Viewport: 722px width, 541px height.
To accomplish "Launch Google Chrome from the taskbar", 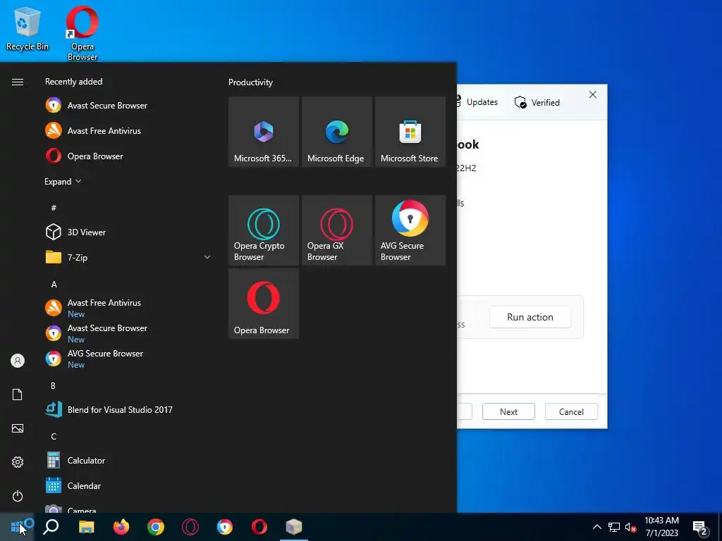I will [156, 527].
